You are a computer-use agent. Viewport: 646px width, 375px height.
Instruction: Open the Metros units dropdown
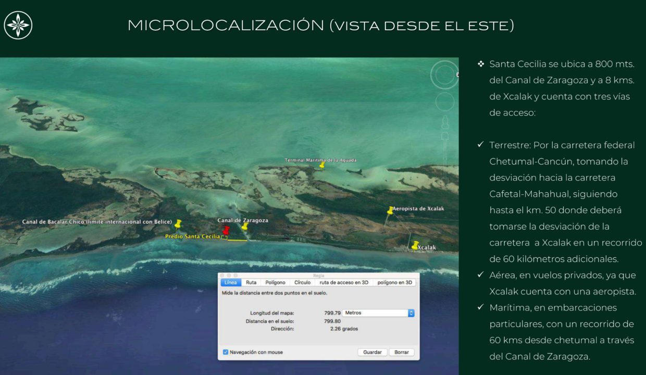coord(378,313)
